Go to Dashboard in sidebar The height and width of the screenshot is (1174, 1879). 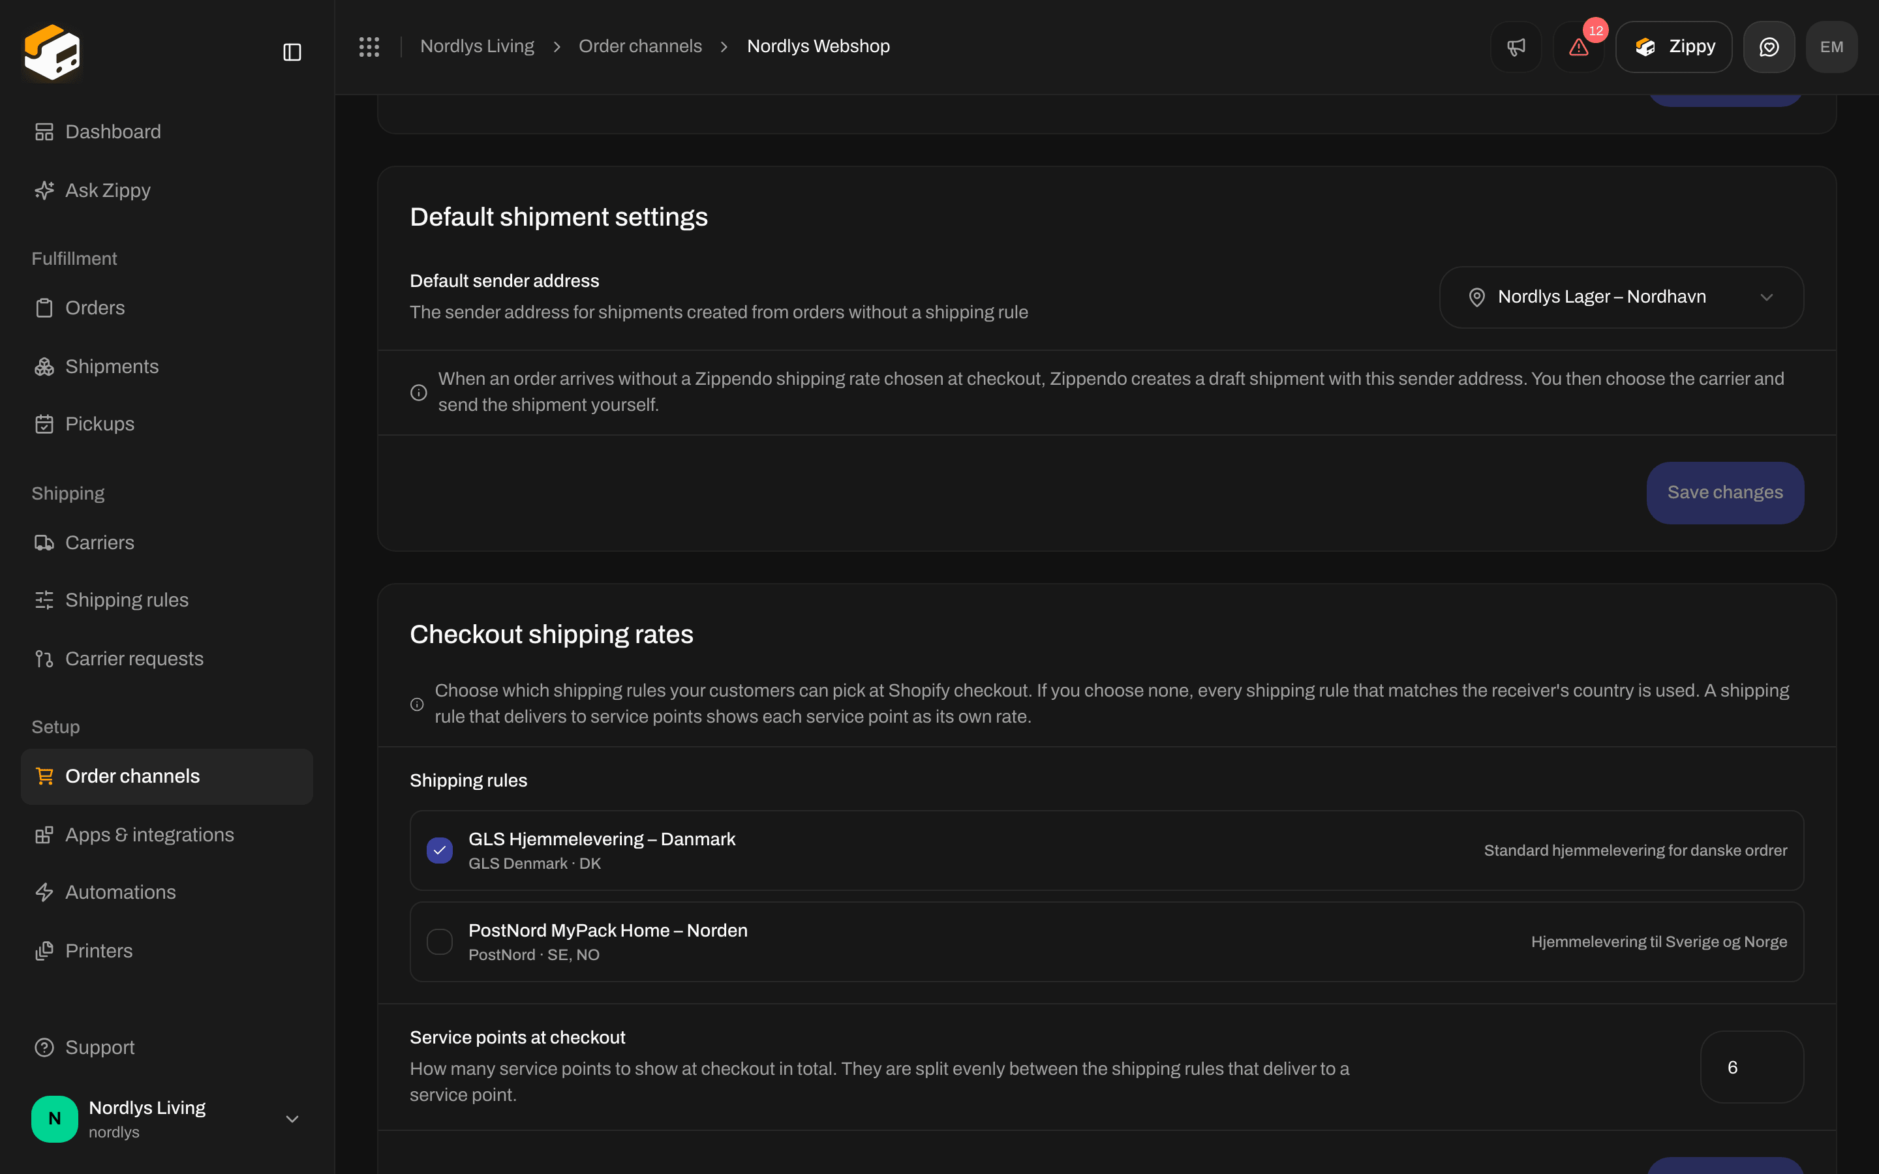point(167,132)
